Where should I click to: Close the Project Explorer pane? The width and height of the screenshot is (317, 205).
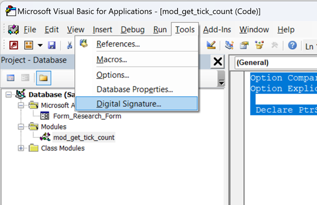pos(217,61)
